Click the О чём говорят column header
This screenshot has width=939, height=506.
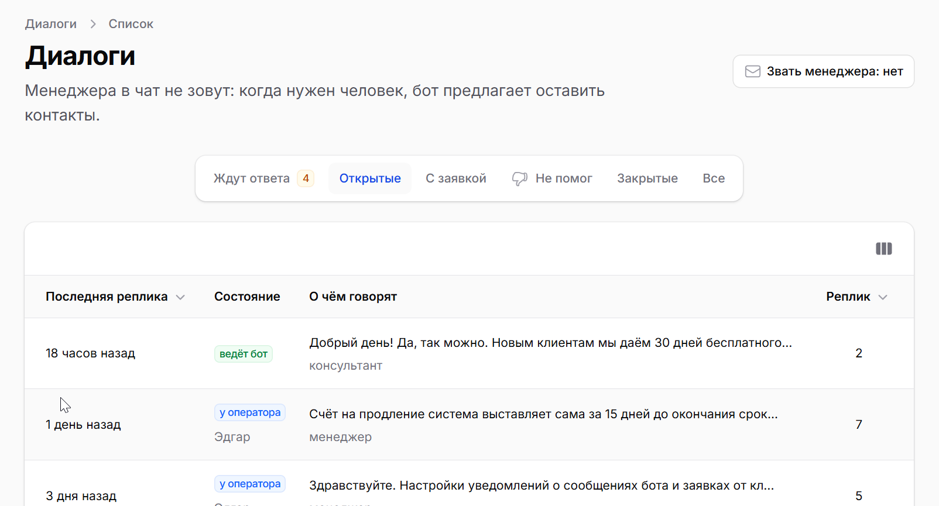click(353, 297)
